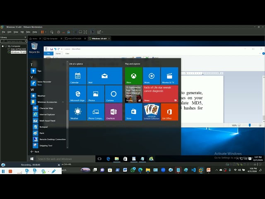Viewport: 265px width, 199px height.
Task: Open the Library search dropdown arrow
Action: (25, 41)
